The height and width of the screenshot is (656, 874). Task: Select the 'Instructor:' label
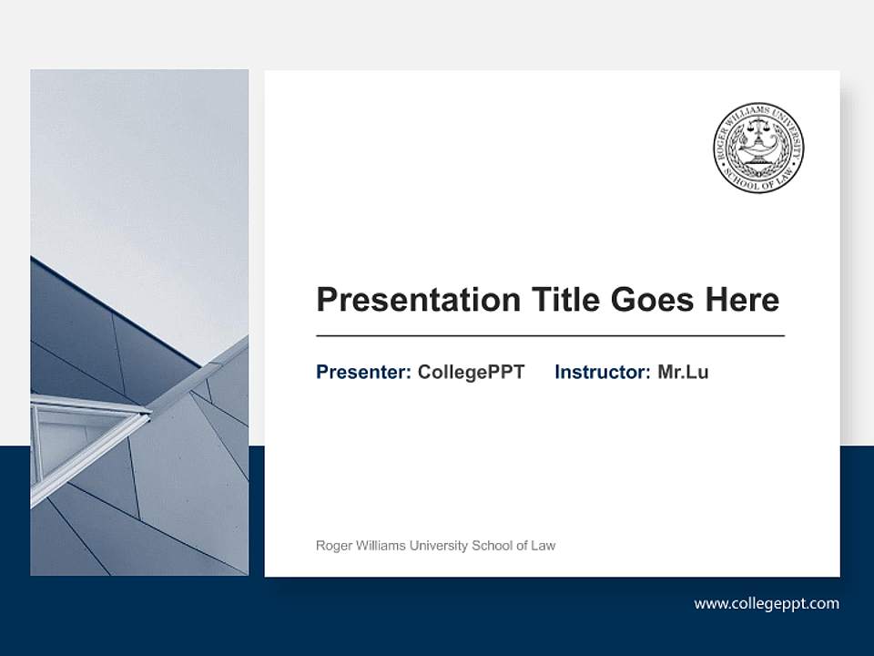point(602,372)
